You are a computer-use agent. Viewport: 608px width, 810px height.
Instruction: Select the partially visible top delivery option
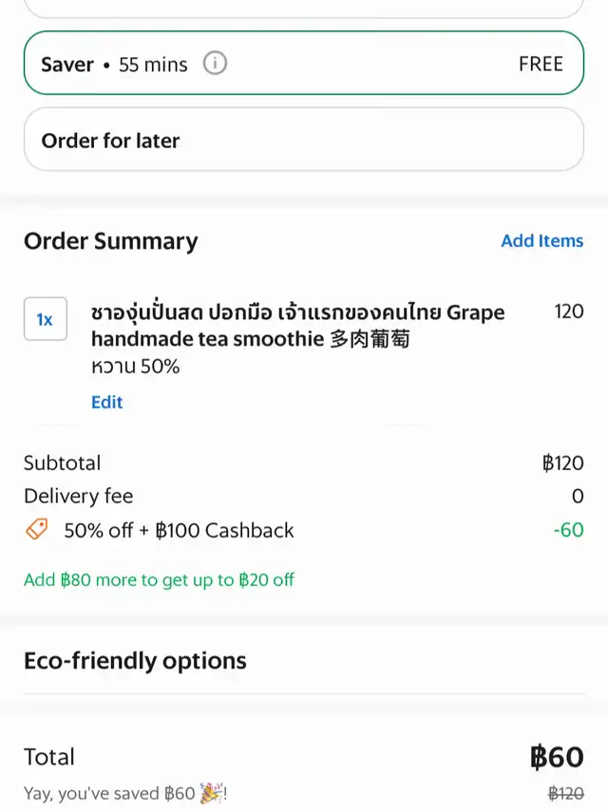(x=303, y=8)
